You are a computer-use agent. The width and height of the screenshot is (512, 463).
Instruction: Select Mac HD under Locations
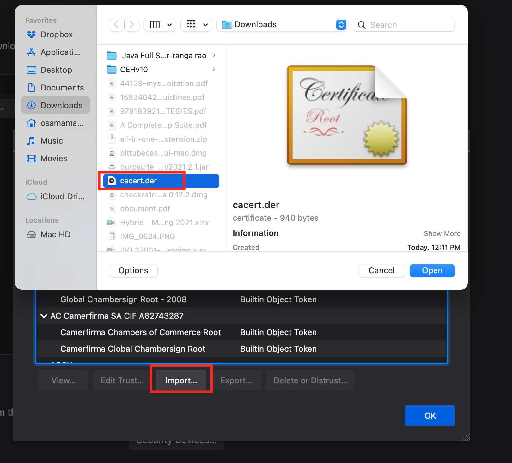pos(55,234)
